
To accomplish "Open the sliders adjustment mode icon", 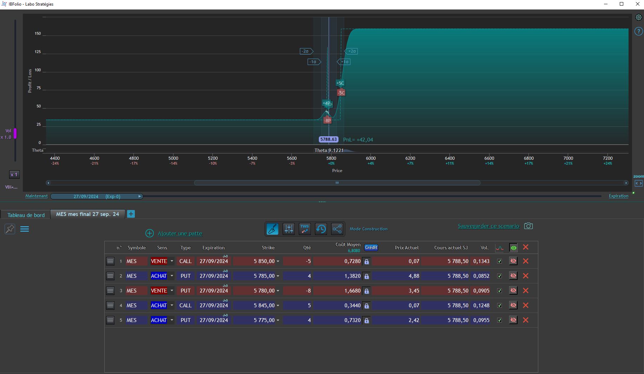I will 289,229.
